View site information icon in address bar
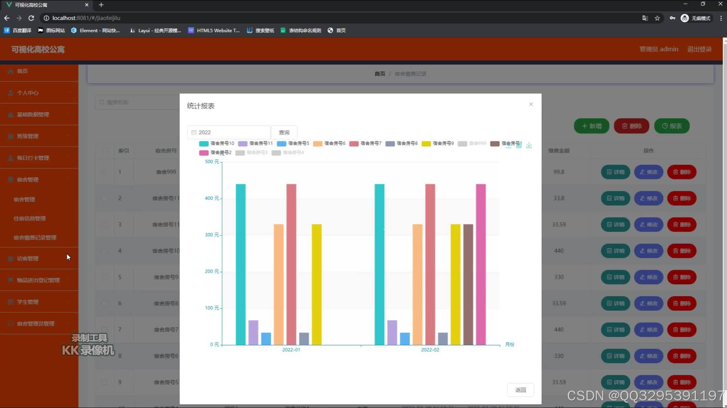The image size is (727, 408). 46,18
